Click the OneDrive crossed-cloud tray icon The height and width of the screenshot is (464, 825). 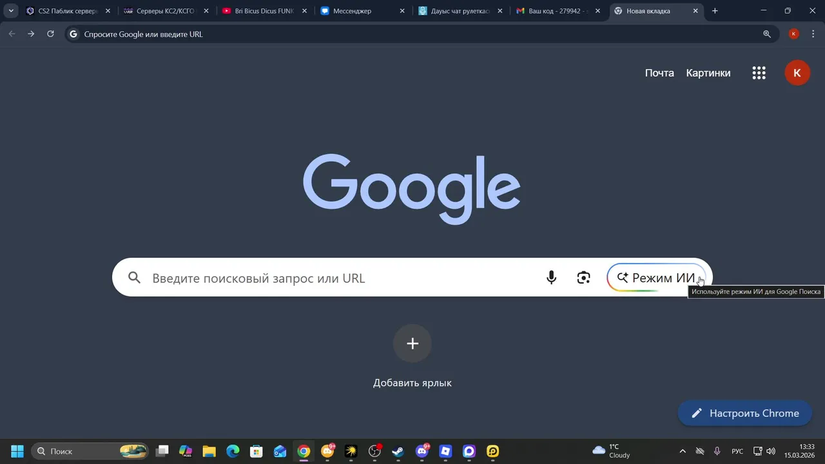pyautogui.click(x=699, y=451)
